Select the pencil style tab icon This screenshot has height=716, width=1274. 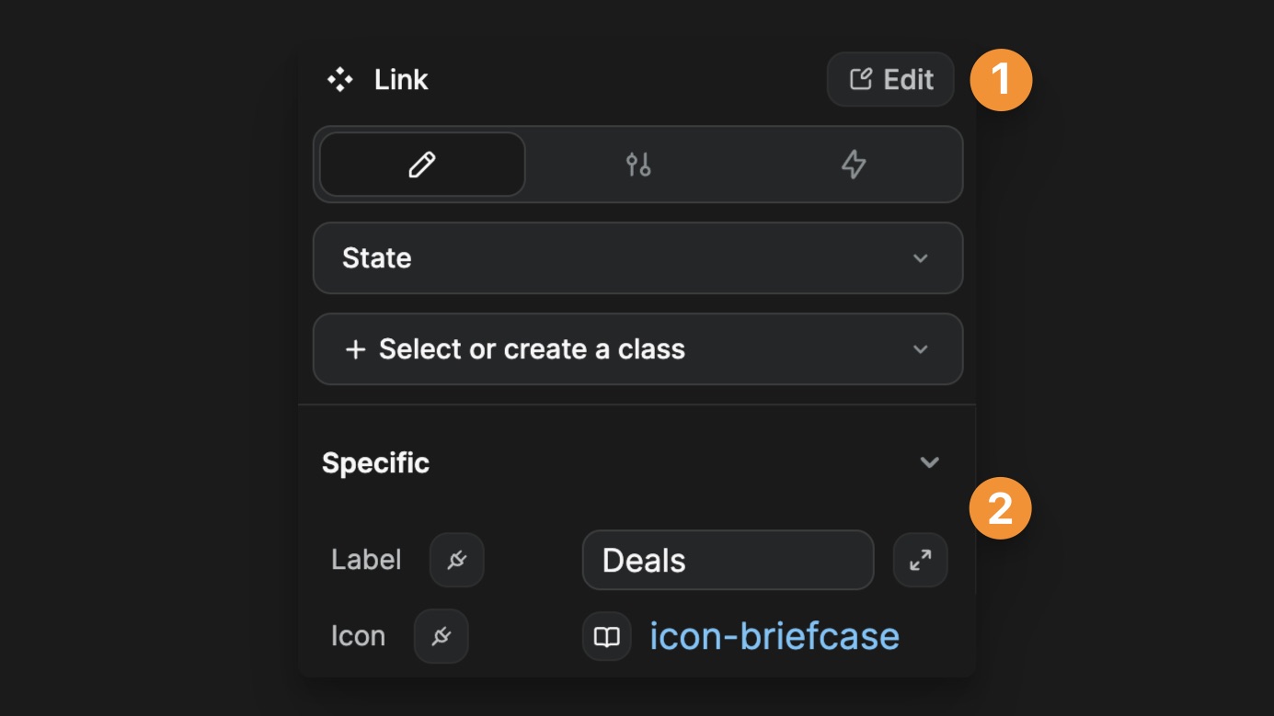pyautogui.click(x=421, y=165)
